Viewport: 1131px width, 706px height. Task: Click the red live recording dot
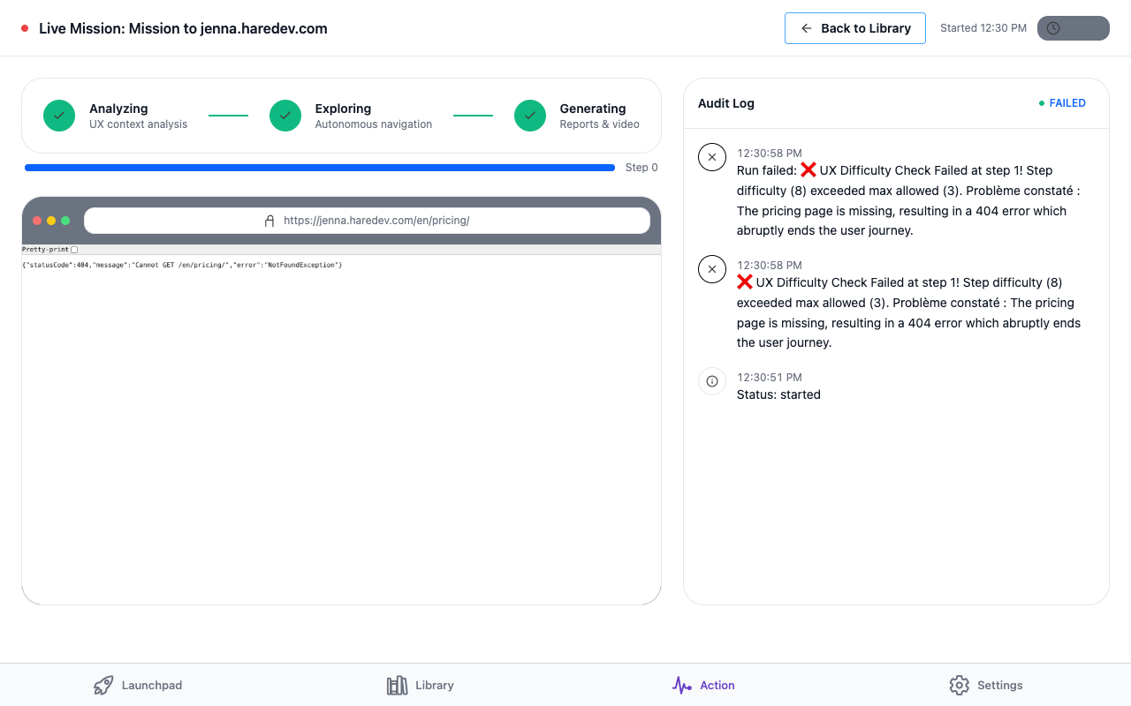[x=25, y=28]
